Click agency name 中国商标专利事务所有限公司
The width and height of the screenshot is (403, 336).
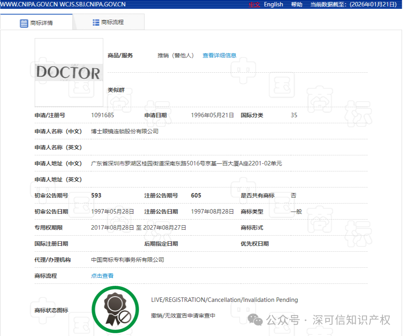(x=128, y=260)
